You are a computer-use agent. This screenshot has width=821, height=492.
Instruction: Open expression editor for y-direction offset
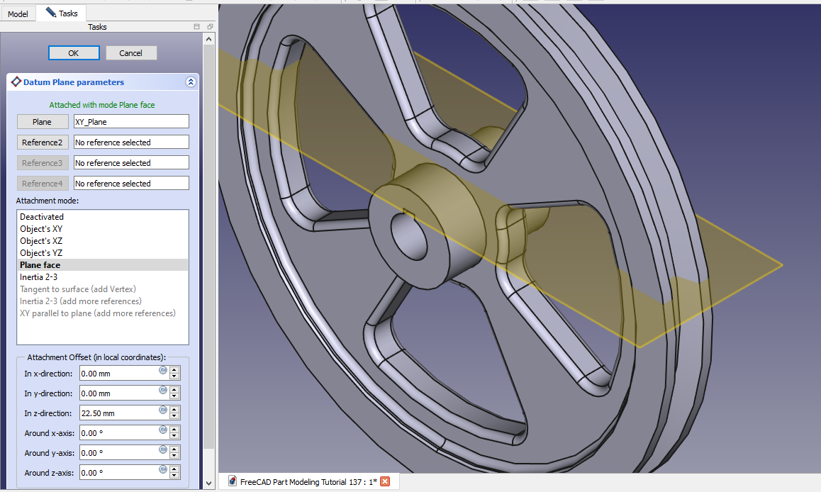click(162, 390)
